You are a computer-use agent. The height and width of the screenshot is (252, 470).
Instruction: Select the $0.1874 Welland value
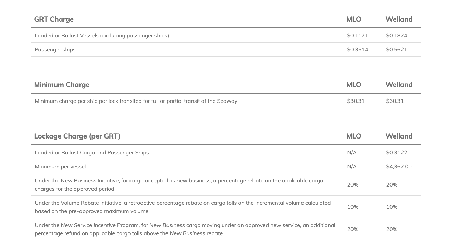tap(397, 36)
